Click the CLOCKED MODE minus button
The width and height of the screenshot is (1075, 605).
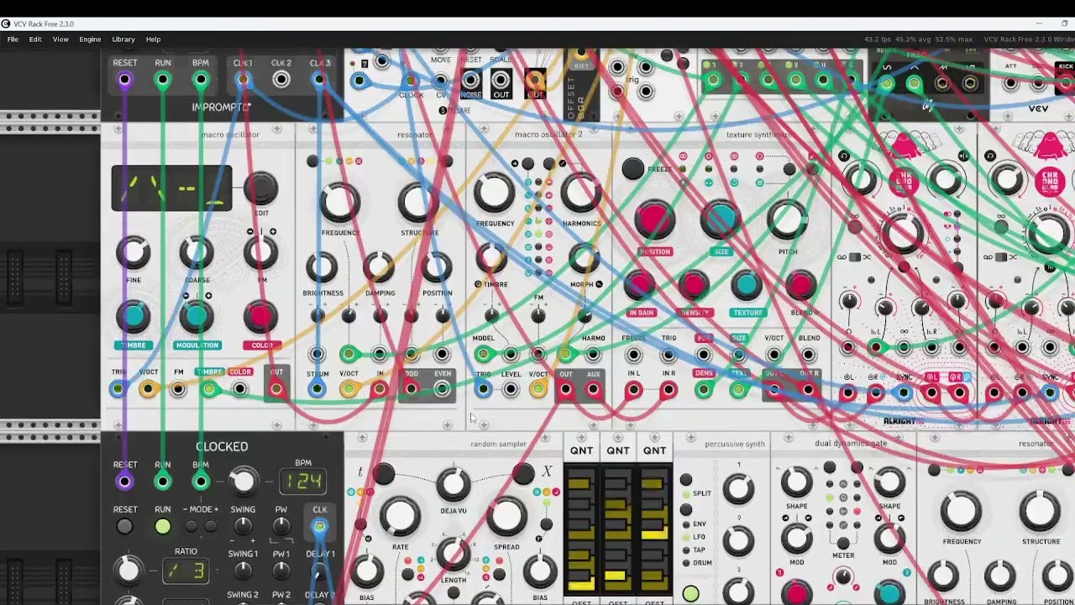click(x=191, y=527)
